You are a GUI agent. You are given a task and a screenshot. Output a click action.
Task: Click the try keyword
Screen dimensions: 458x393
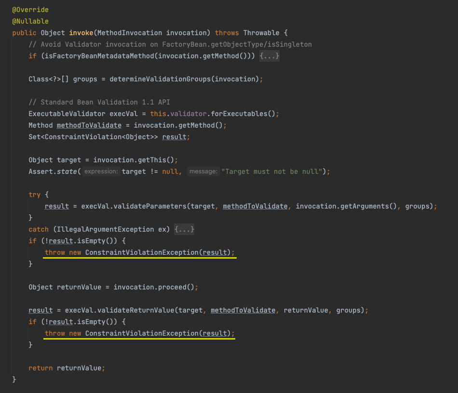coord(34,195)
